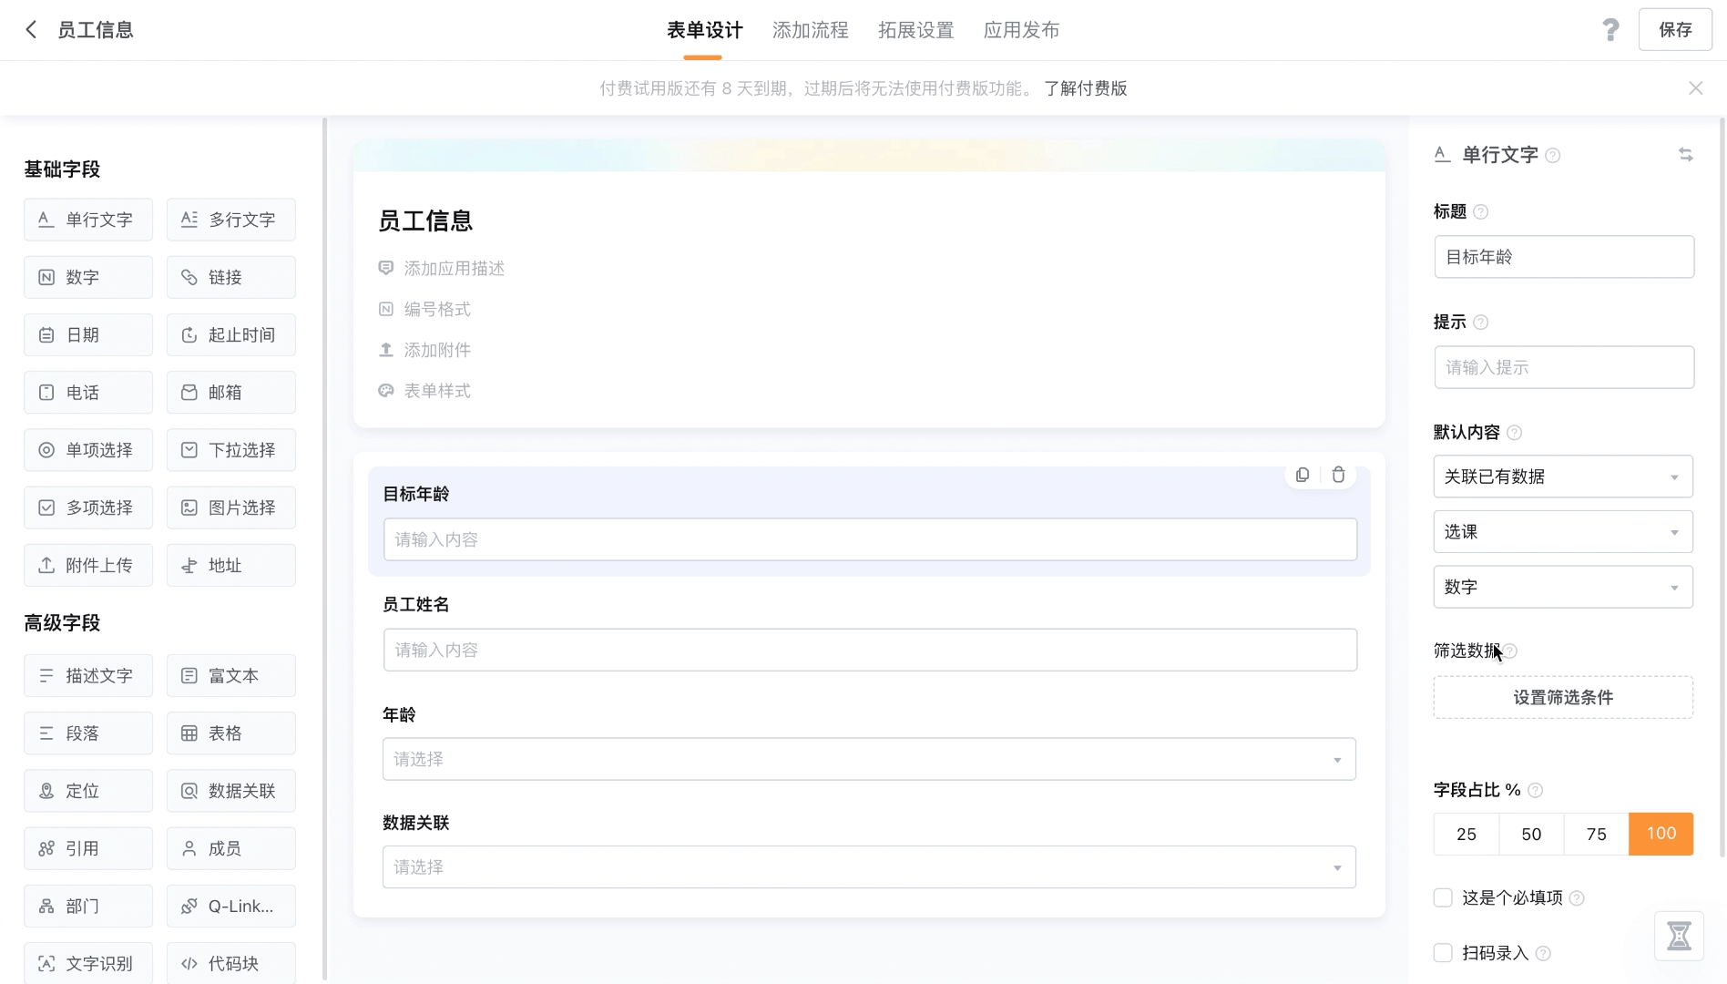This screenshot has height=984, width=1727.
Task: Add a 富文本 field
Action: (x=231, y=676)
